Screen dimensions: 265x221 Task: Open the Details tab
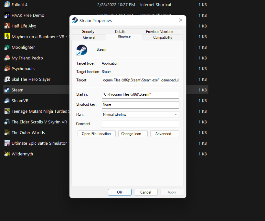(120, 32)
